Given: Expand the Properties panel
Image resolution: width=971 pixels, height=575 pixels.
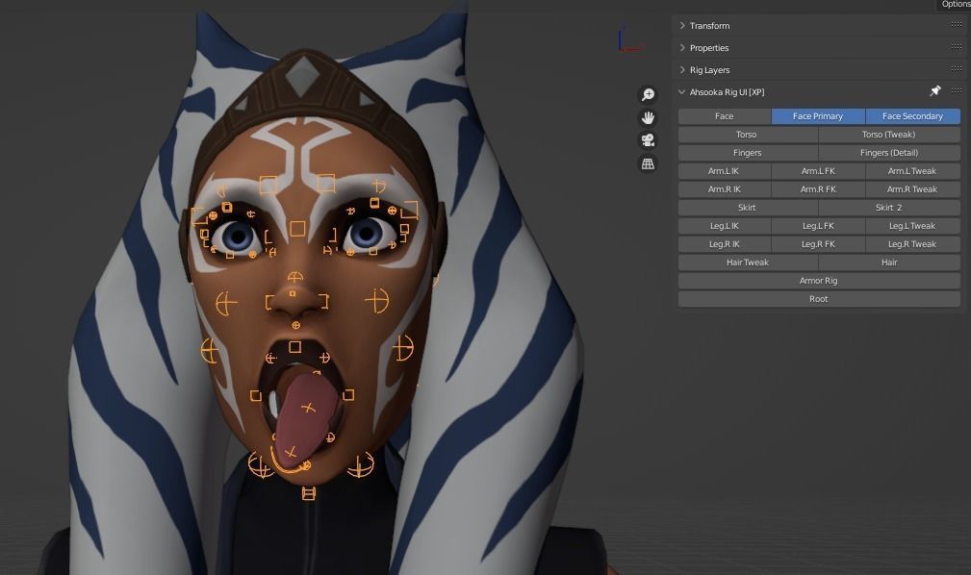Looking at the screenshot, I should pyautogui.click(x=681, y=48).
